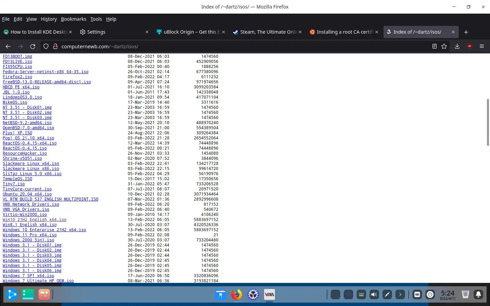The width and height of the screenshot is (490, 306).
Task: Open the pen tray icon in taskbar
Action: click(x=387, y=294)
